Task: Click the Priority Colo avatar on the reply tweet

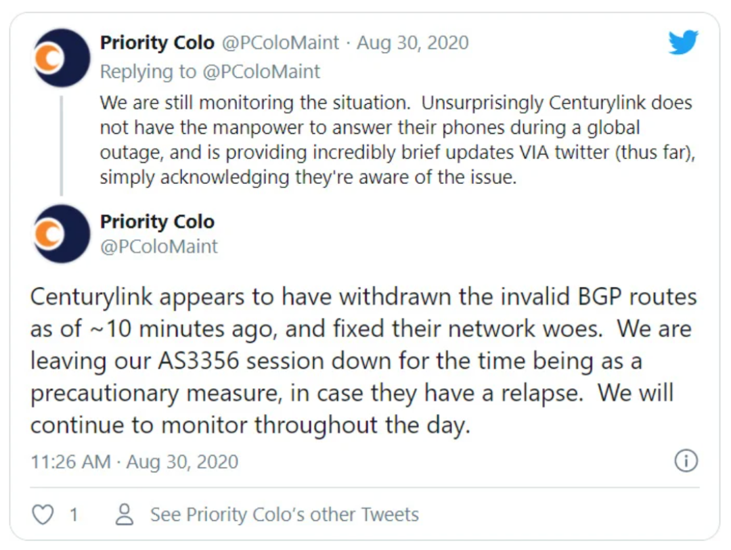Action: pos(62,58)
